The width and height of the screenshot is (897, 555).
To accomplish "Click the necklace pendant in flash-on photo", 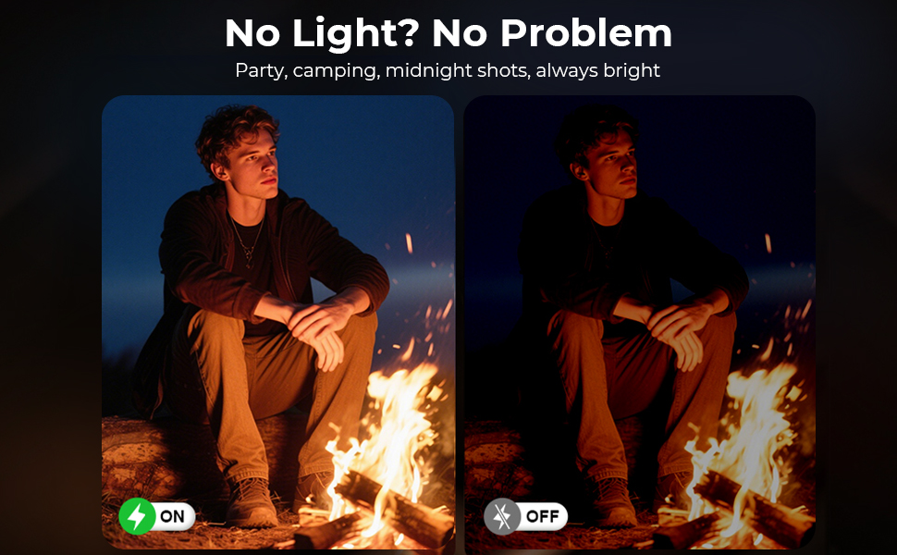I will click(249, 261).
